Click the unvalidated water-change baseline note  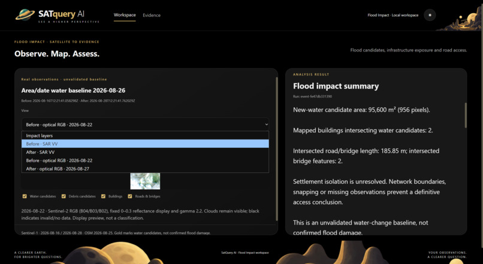pos(360,227)
